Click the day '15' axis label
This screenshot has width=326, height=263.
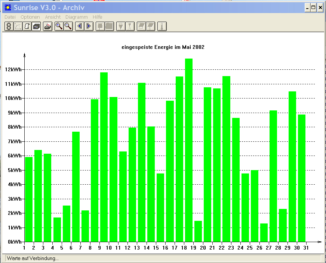coord(156,248)
